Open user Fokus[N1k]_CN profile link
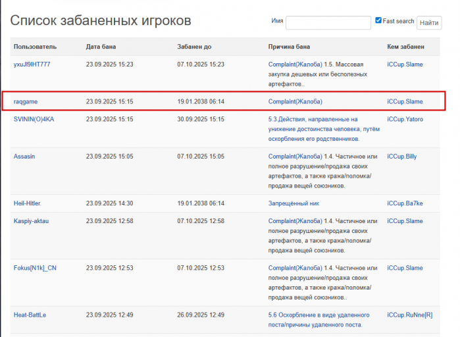 click(x=35, y=268)
